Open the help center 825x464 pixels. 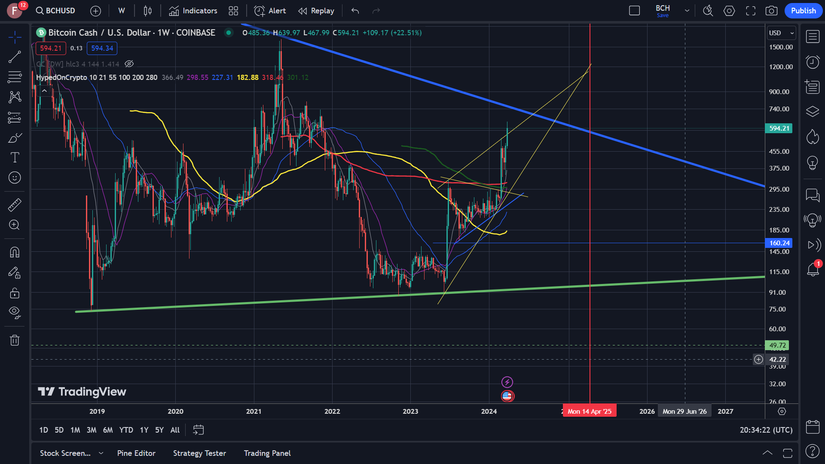tap(813, 451)
